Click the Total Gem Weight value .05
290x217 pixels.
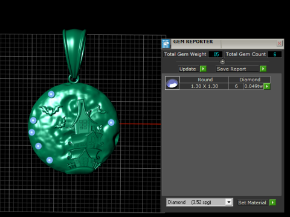(x=216, y=54)
